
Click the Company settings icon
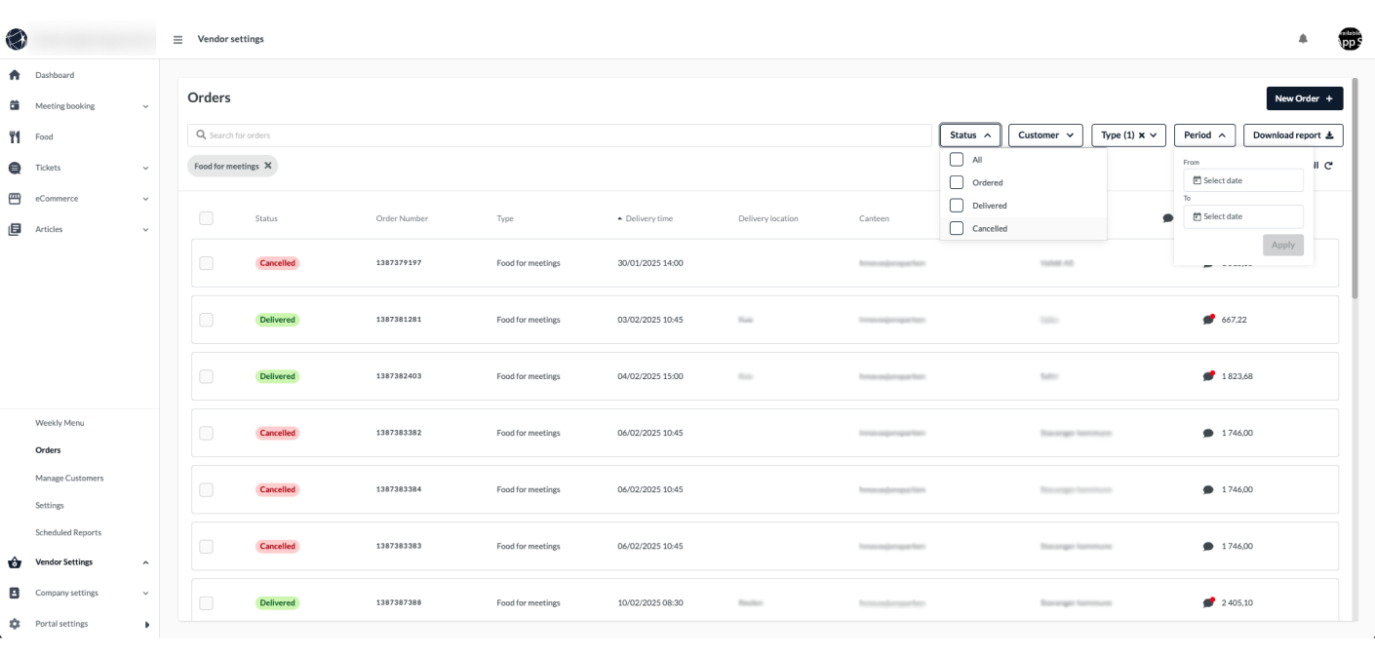pos(15,593)
